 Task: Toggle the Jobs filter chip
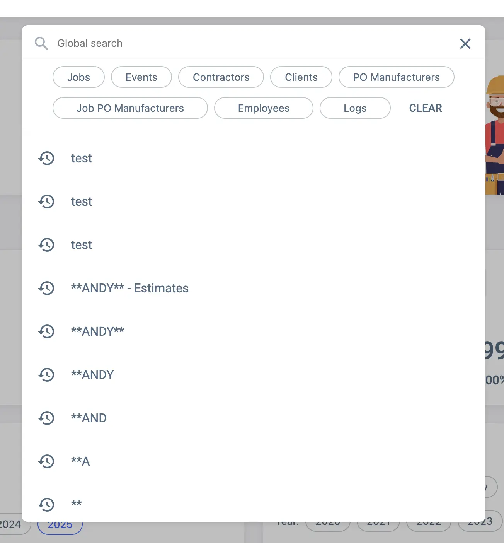(x=78, y=77)
